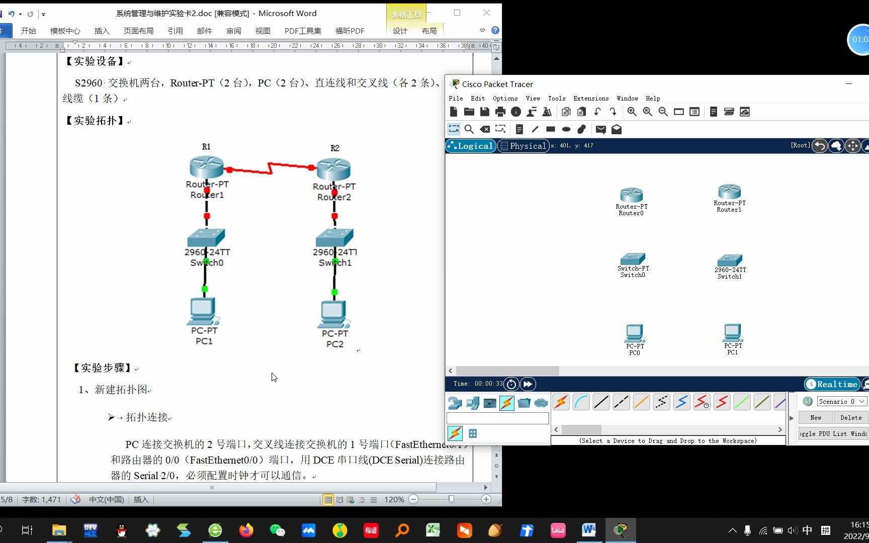Choose the End Devices category icon
Viewport: 869px width, 543px height.
[x=473, y=403]
